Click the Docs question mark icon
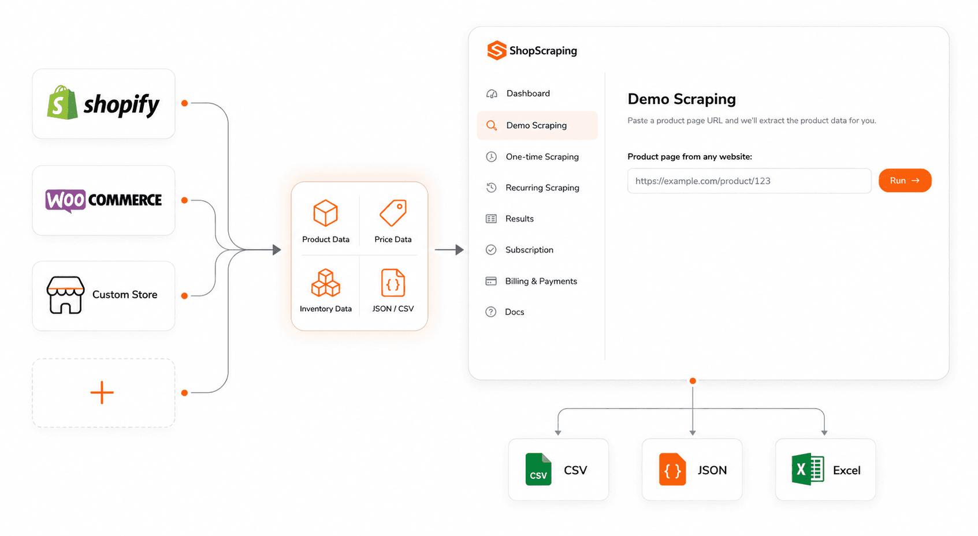Image resolution: width=978 pixels, height=536 pixels. (491, 312)
